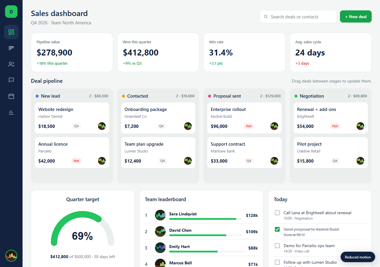
Task: Click the Hot badge on Annual licence
Action: pyautogui.click(x=76, y=161)
